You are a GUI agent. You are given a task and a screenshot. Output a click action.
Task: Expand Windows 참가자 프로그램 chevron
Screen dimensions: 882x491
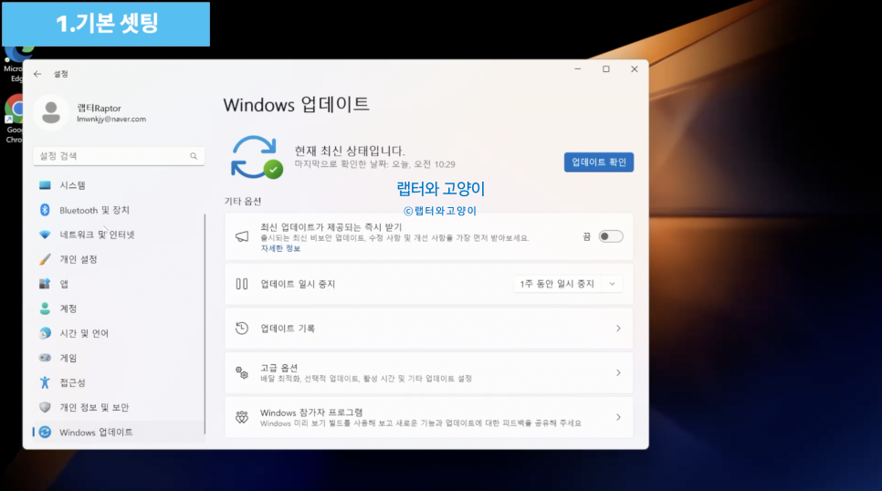618,417
